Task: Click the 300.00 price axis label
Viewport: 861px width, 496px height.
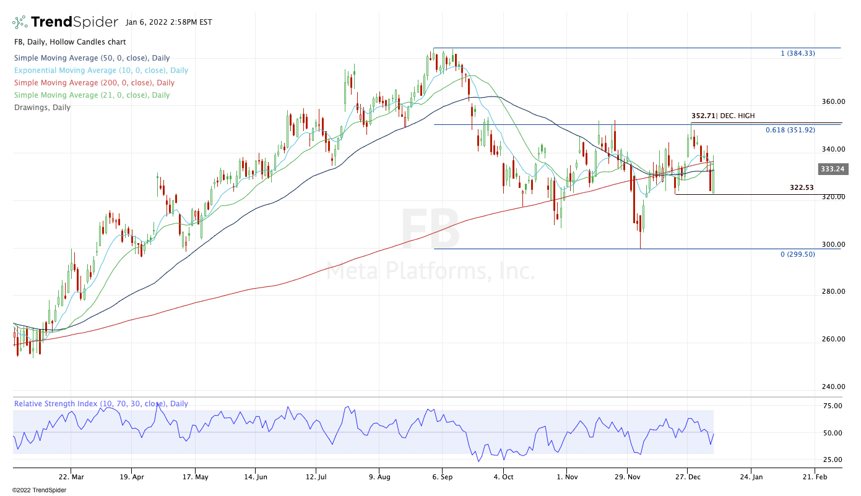Action: pos(833,244)
